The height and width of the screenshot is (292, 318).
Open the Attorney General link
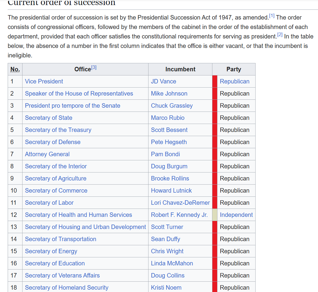[47, 154]
